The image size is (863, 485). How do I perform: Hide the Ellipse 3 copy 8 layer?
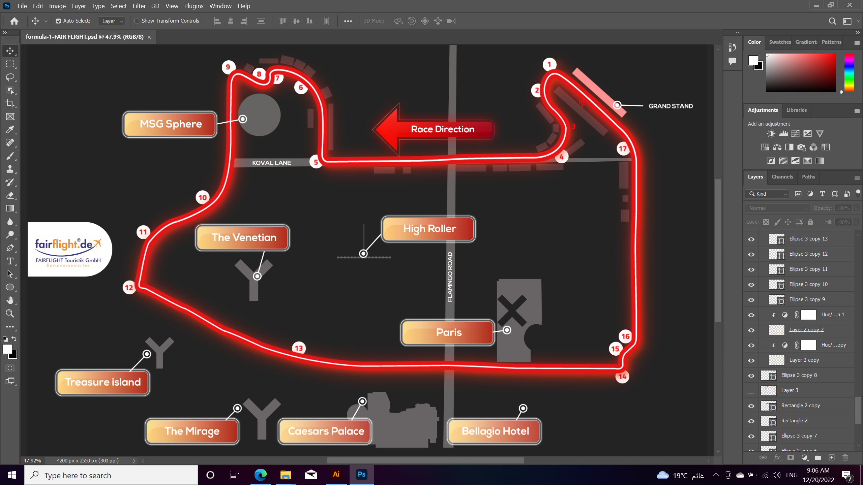(751, 376)
